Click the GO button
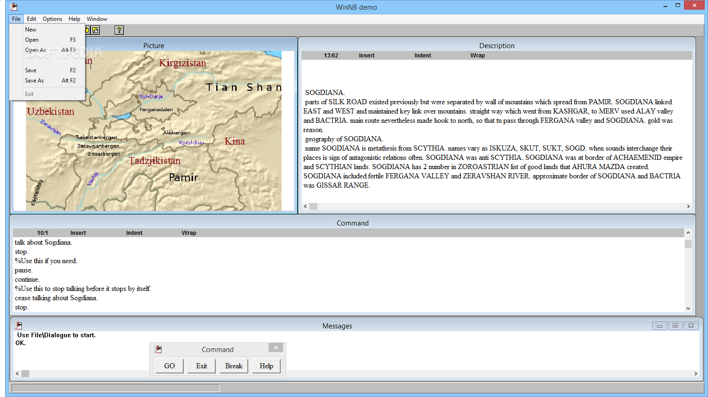The image size is (708, 397). point(169,366)
